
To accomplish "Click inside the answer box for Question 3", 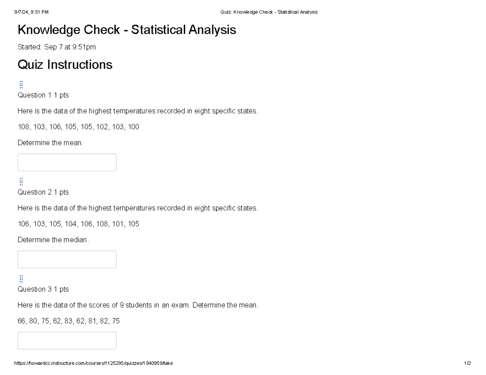I will 67,340.
